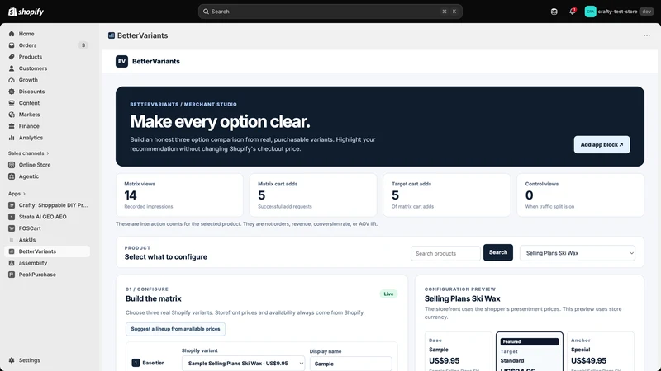Click the Products tag icon
Screen dimensions: 661x371
[x=12, y=57]
